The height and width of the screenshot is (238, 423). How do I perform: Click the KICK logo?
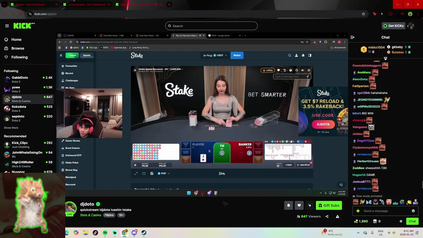24,26
